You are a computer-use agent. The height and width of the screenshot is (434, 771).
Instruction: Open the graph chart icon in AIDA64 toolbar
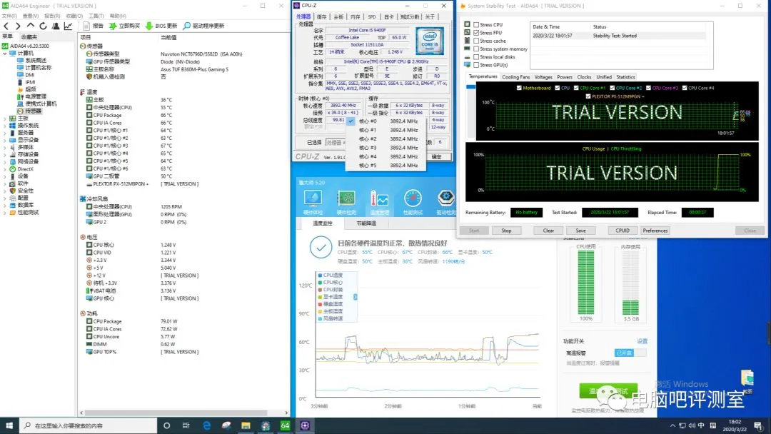tap(68, 26)
